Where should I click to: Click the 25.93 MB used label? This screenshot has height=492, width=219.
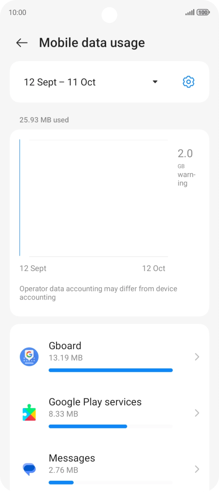[44, 120]
